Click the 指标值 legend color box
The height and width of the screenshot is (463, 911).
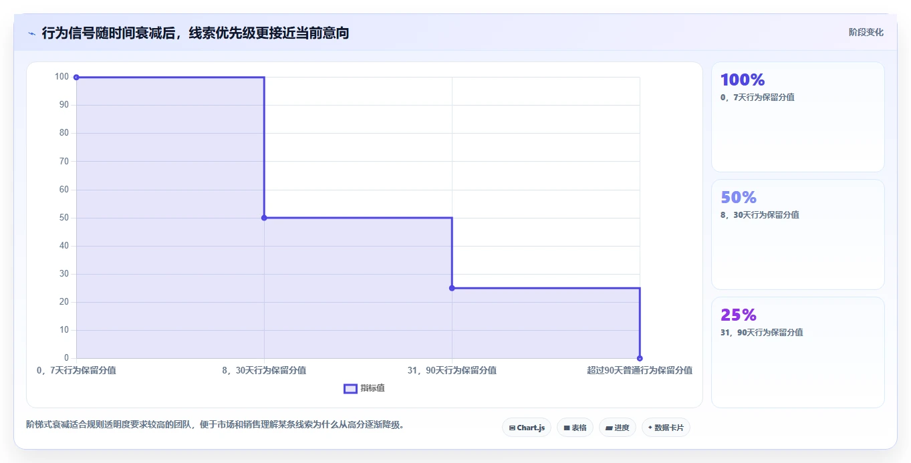(350, 389)
